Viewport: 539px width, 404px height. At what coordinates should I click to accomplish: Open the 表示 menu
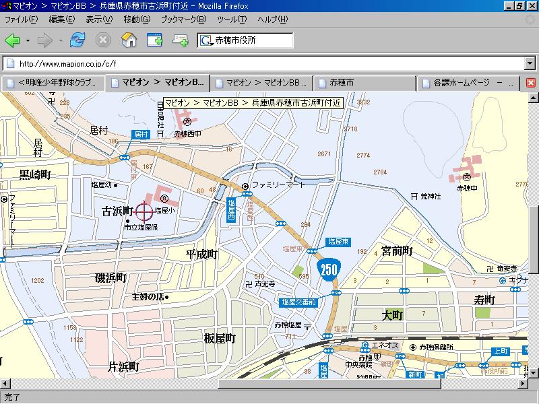tap(99, 20)
